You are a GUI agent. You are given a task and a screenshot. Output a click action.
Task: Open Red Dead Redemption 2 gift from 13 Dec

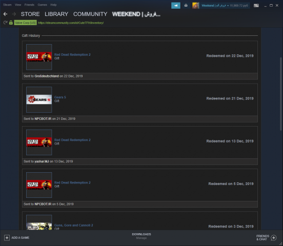pyautogui.click(x=72, y=140)
